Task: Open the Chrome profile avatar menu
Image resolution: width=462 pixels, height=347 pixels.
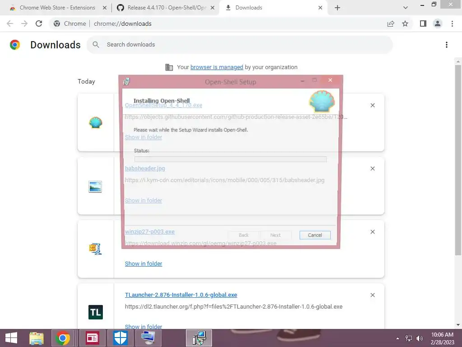Action: tap(438, 23)
